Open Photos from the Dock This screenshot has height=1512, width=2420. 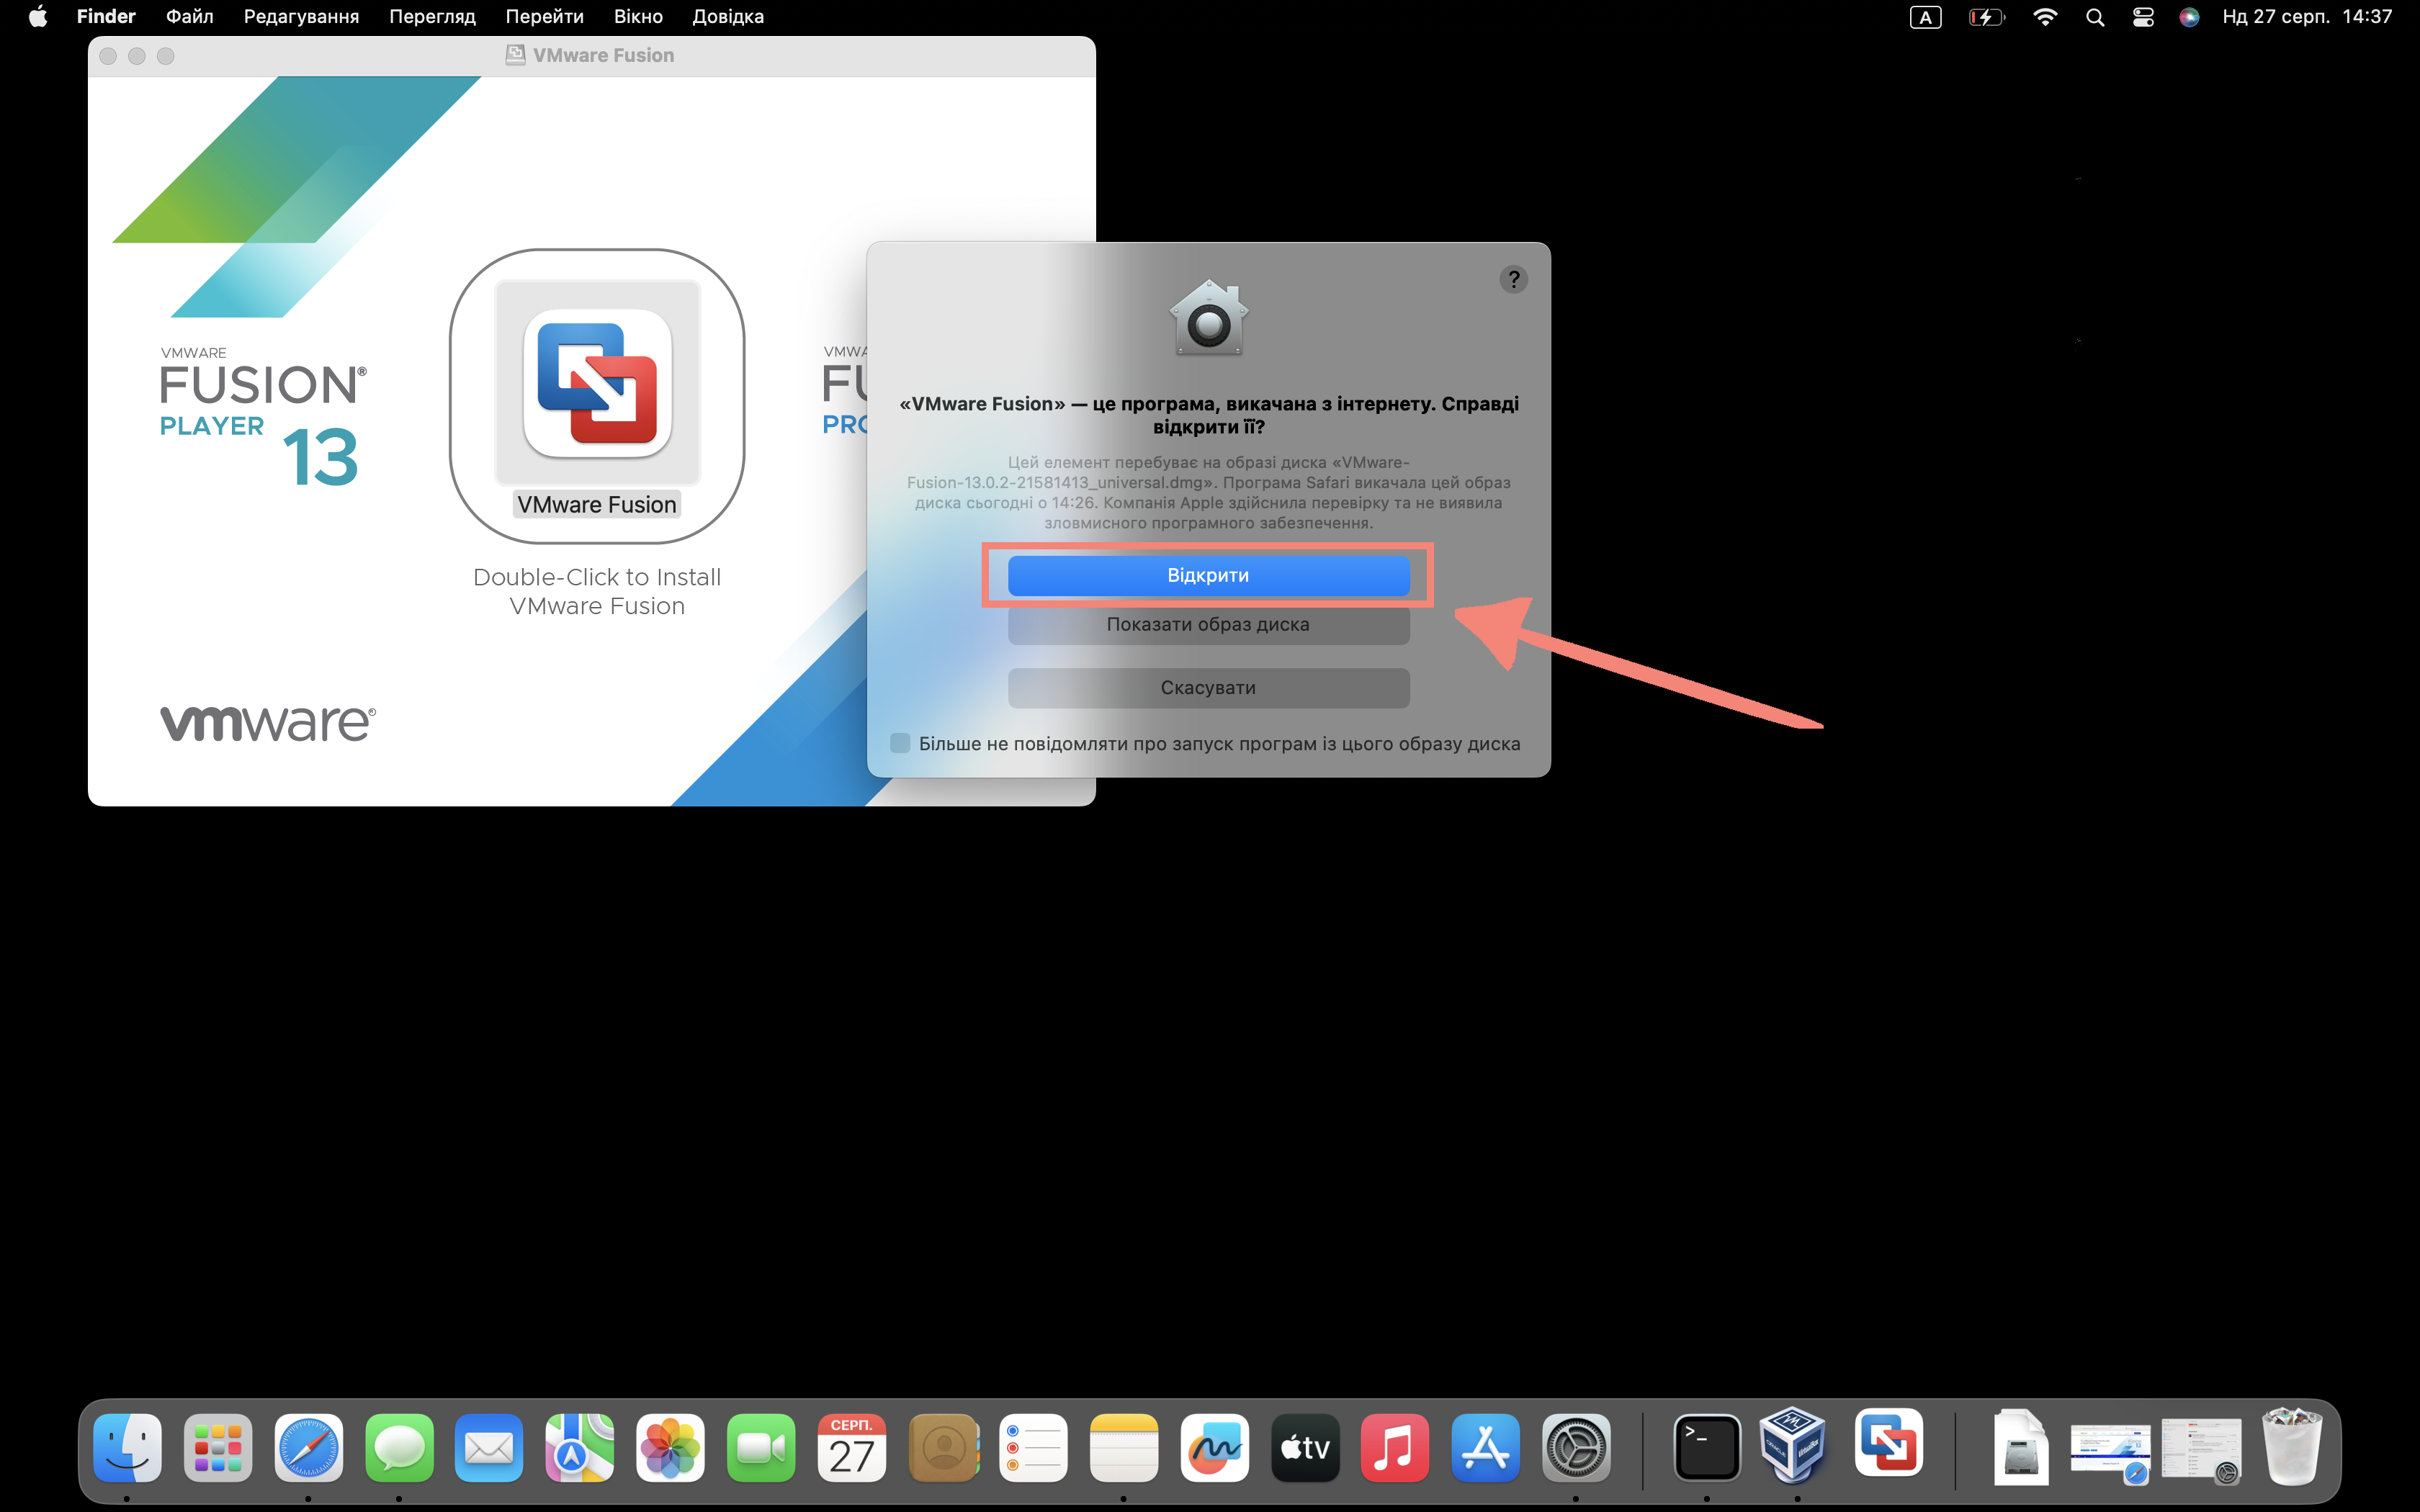[670, 1447]
